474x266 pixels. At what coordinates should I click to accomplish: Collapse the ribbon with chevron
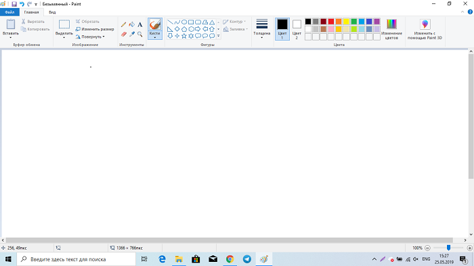(x=462, y=12)
